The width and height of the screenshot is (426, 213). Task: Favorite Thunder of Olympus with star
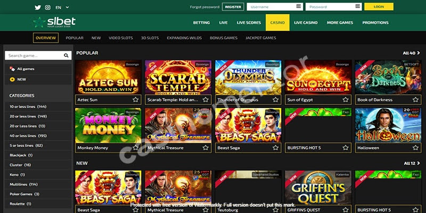point(275,100)
